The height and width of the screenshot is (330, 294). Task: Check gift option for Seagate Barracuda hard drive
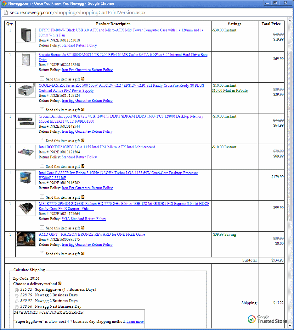(x=42, y=79)
